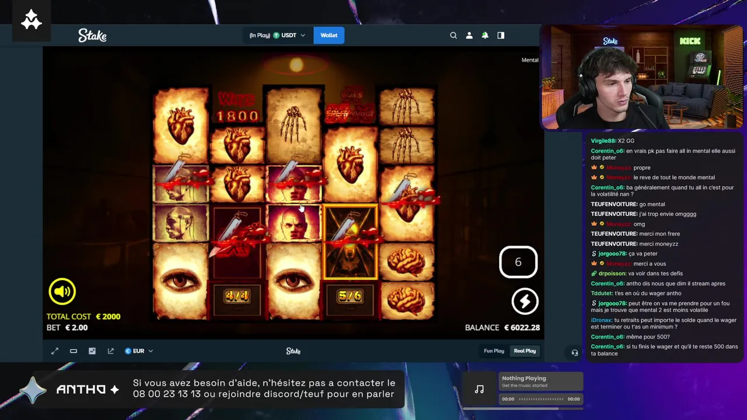Screen dimensions: 747x420
Task: Expand the USDT currency dropdown
Action: pyautogui.click(x=289, y=36)
